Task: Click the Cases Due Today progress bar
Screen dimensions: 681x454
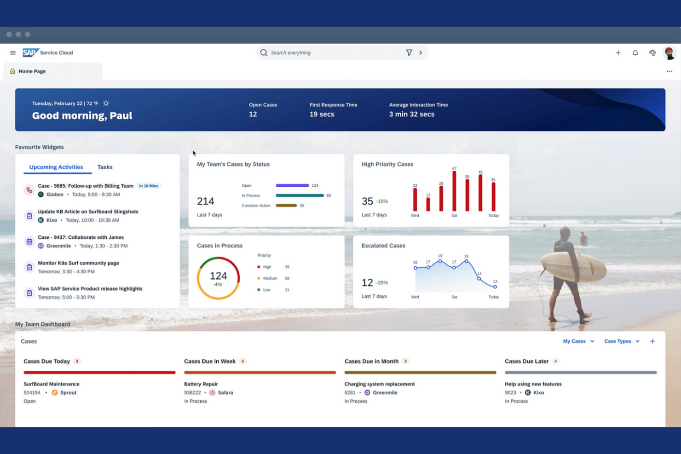Action: [99, 373]
